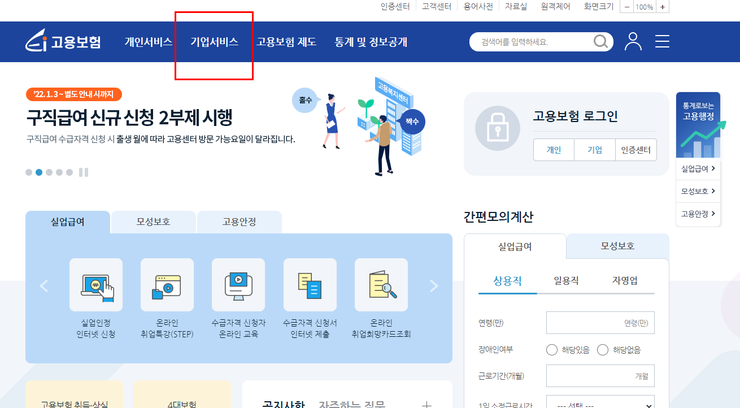Select 해당없음 radio for 장애인여부
740x408 pixels.
click(603, 350)
